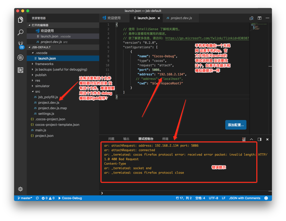Image resolution: width=286 pixels, height=221 pixels.
Task: Click the "address": "192.168.2.134" line
Action: click(x=162, y=74)
